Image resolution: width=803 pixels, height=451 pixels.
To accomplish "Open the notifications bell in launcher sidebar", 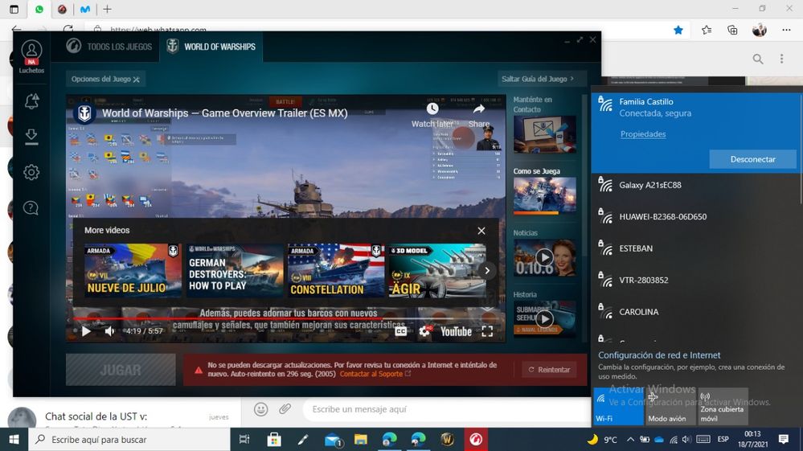I will click(x=31, y=102).
